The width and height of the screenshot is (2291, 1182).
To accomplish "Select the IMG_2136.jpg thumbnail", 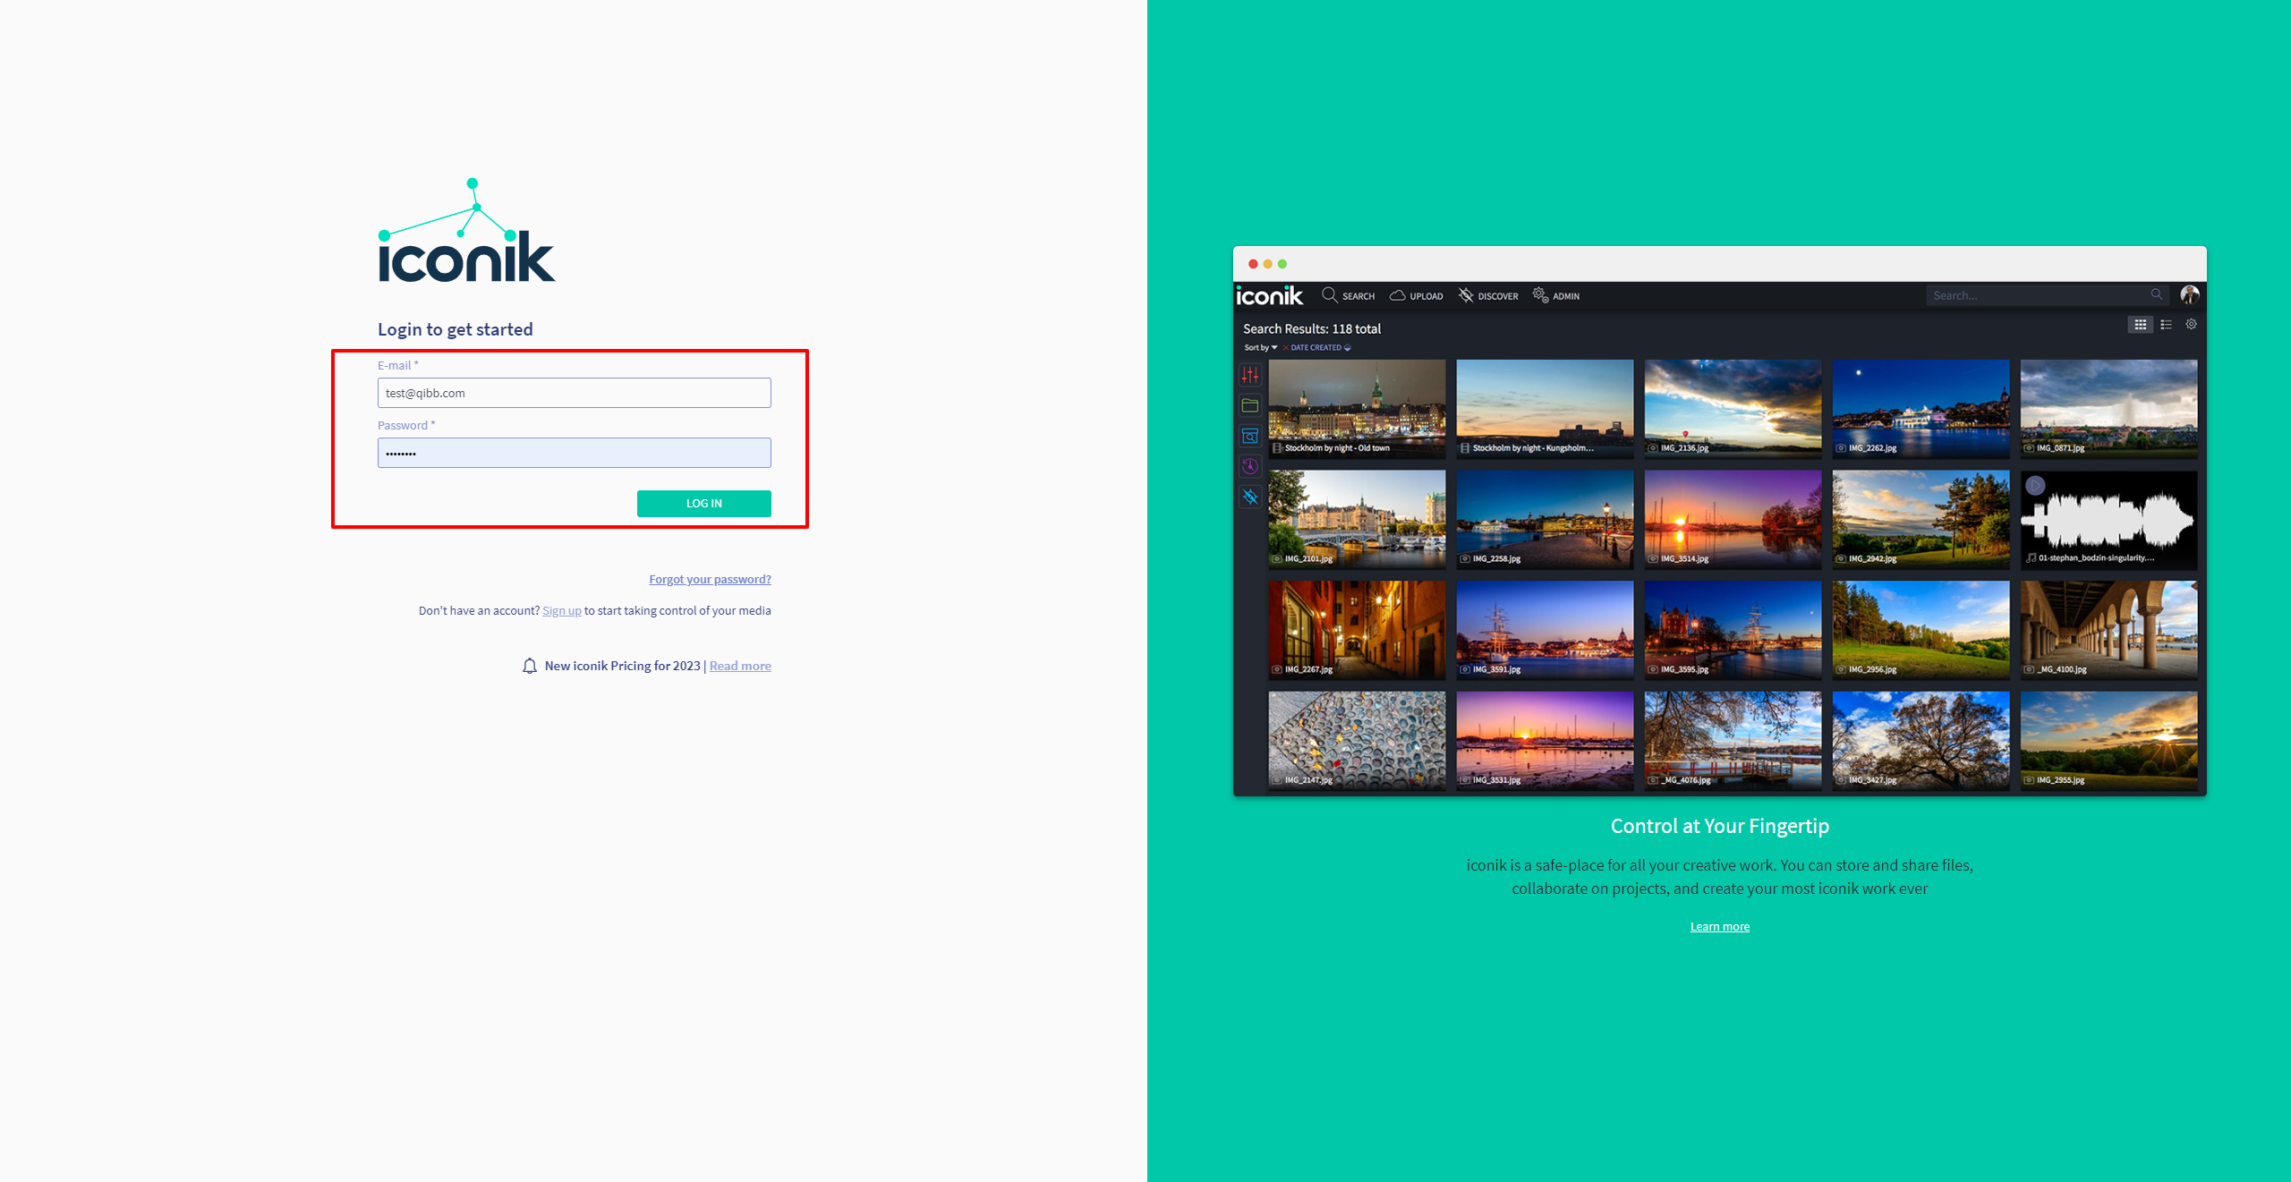I will coord(1732,407).
